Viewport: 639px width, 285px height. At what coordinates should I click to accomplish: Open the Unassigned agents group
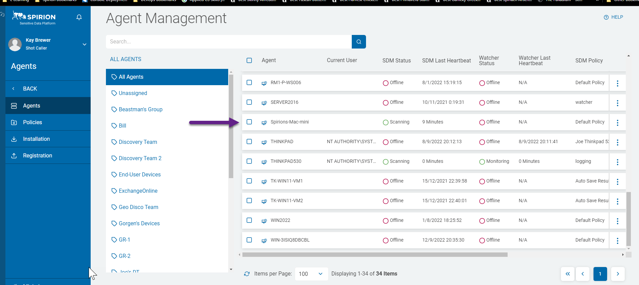[133, 93]
